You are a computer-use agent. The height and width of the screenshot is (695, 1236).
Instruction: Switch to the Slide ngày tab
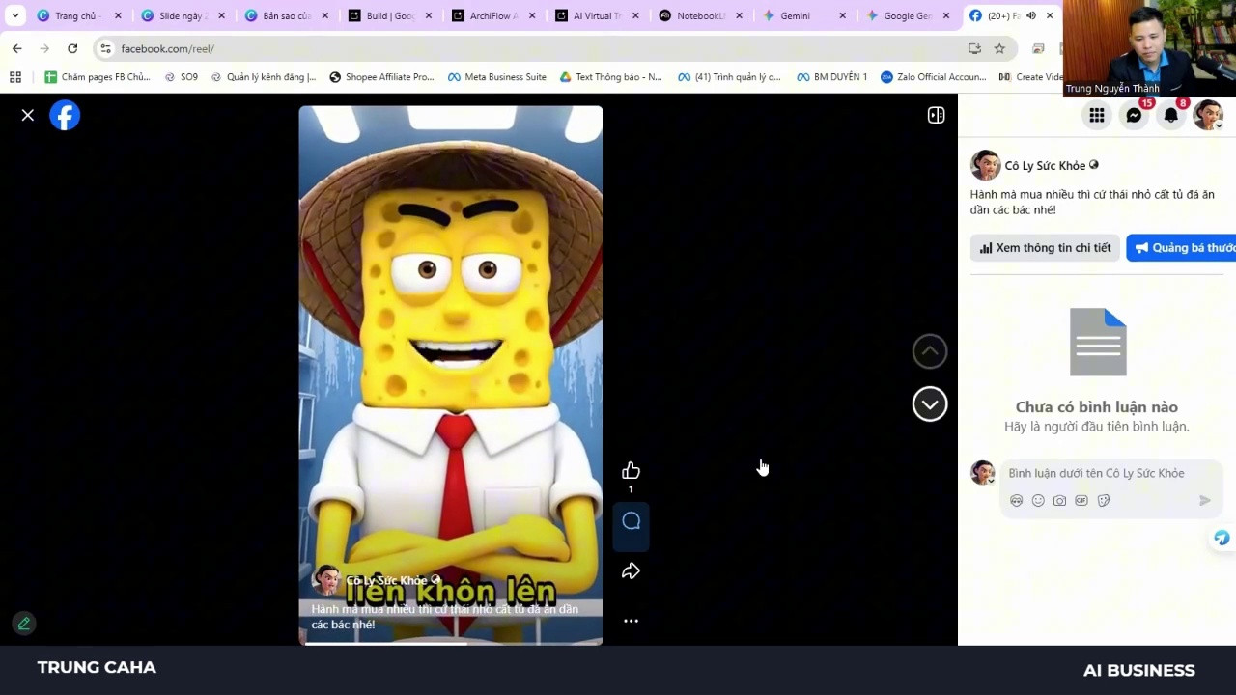pos(183,15)
